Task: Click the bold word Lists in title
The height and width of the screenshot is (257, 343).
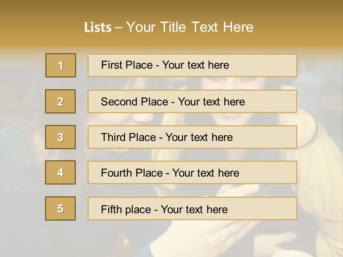Action: [x=98, y=27]
